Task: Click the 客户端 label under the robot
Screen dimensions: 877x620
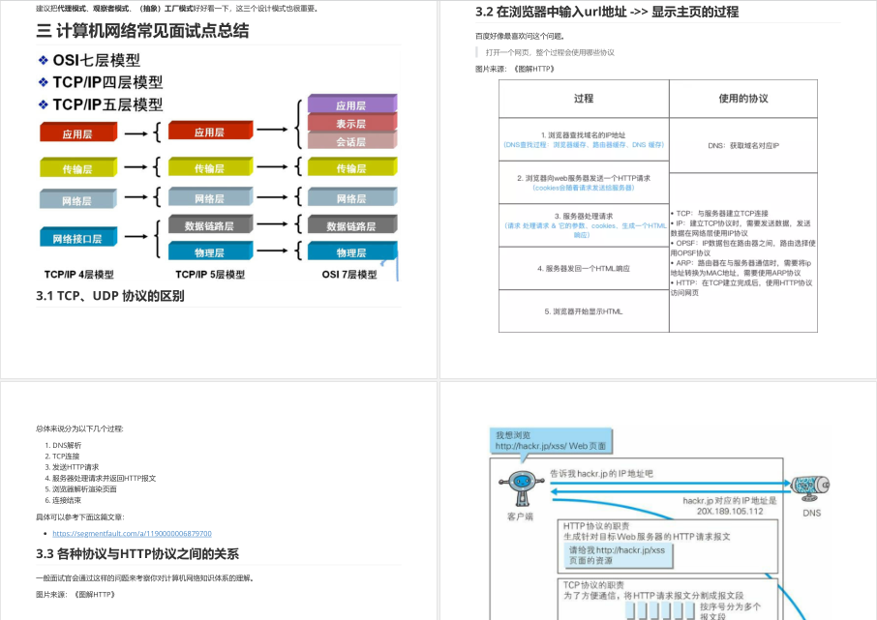Action: (x=520, y=517)
